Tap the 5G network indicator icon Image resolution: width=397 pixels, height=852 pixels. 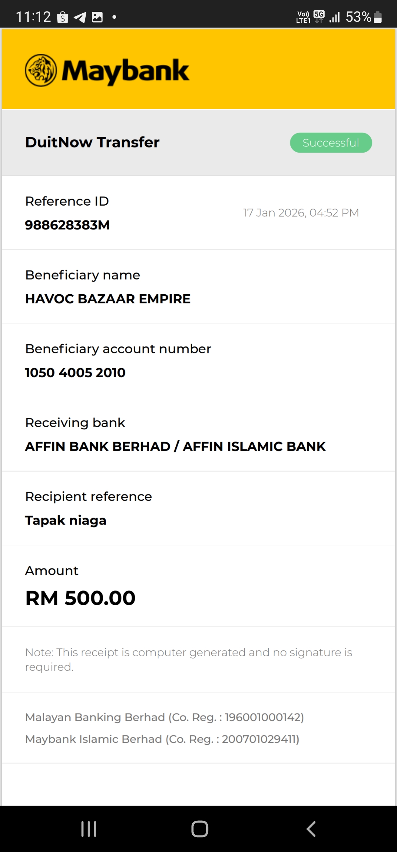(x=319, y=16)
